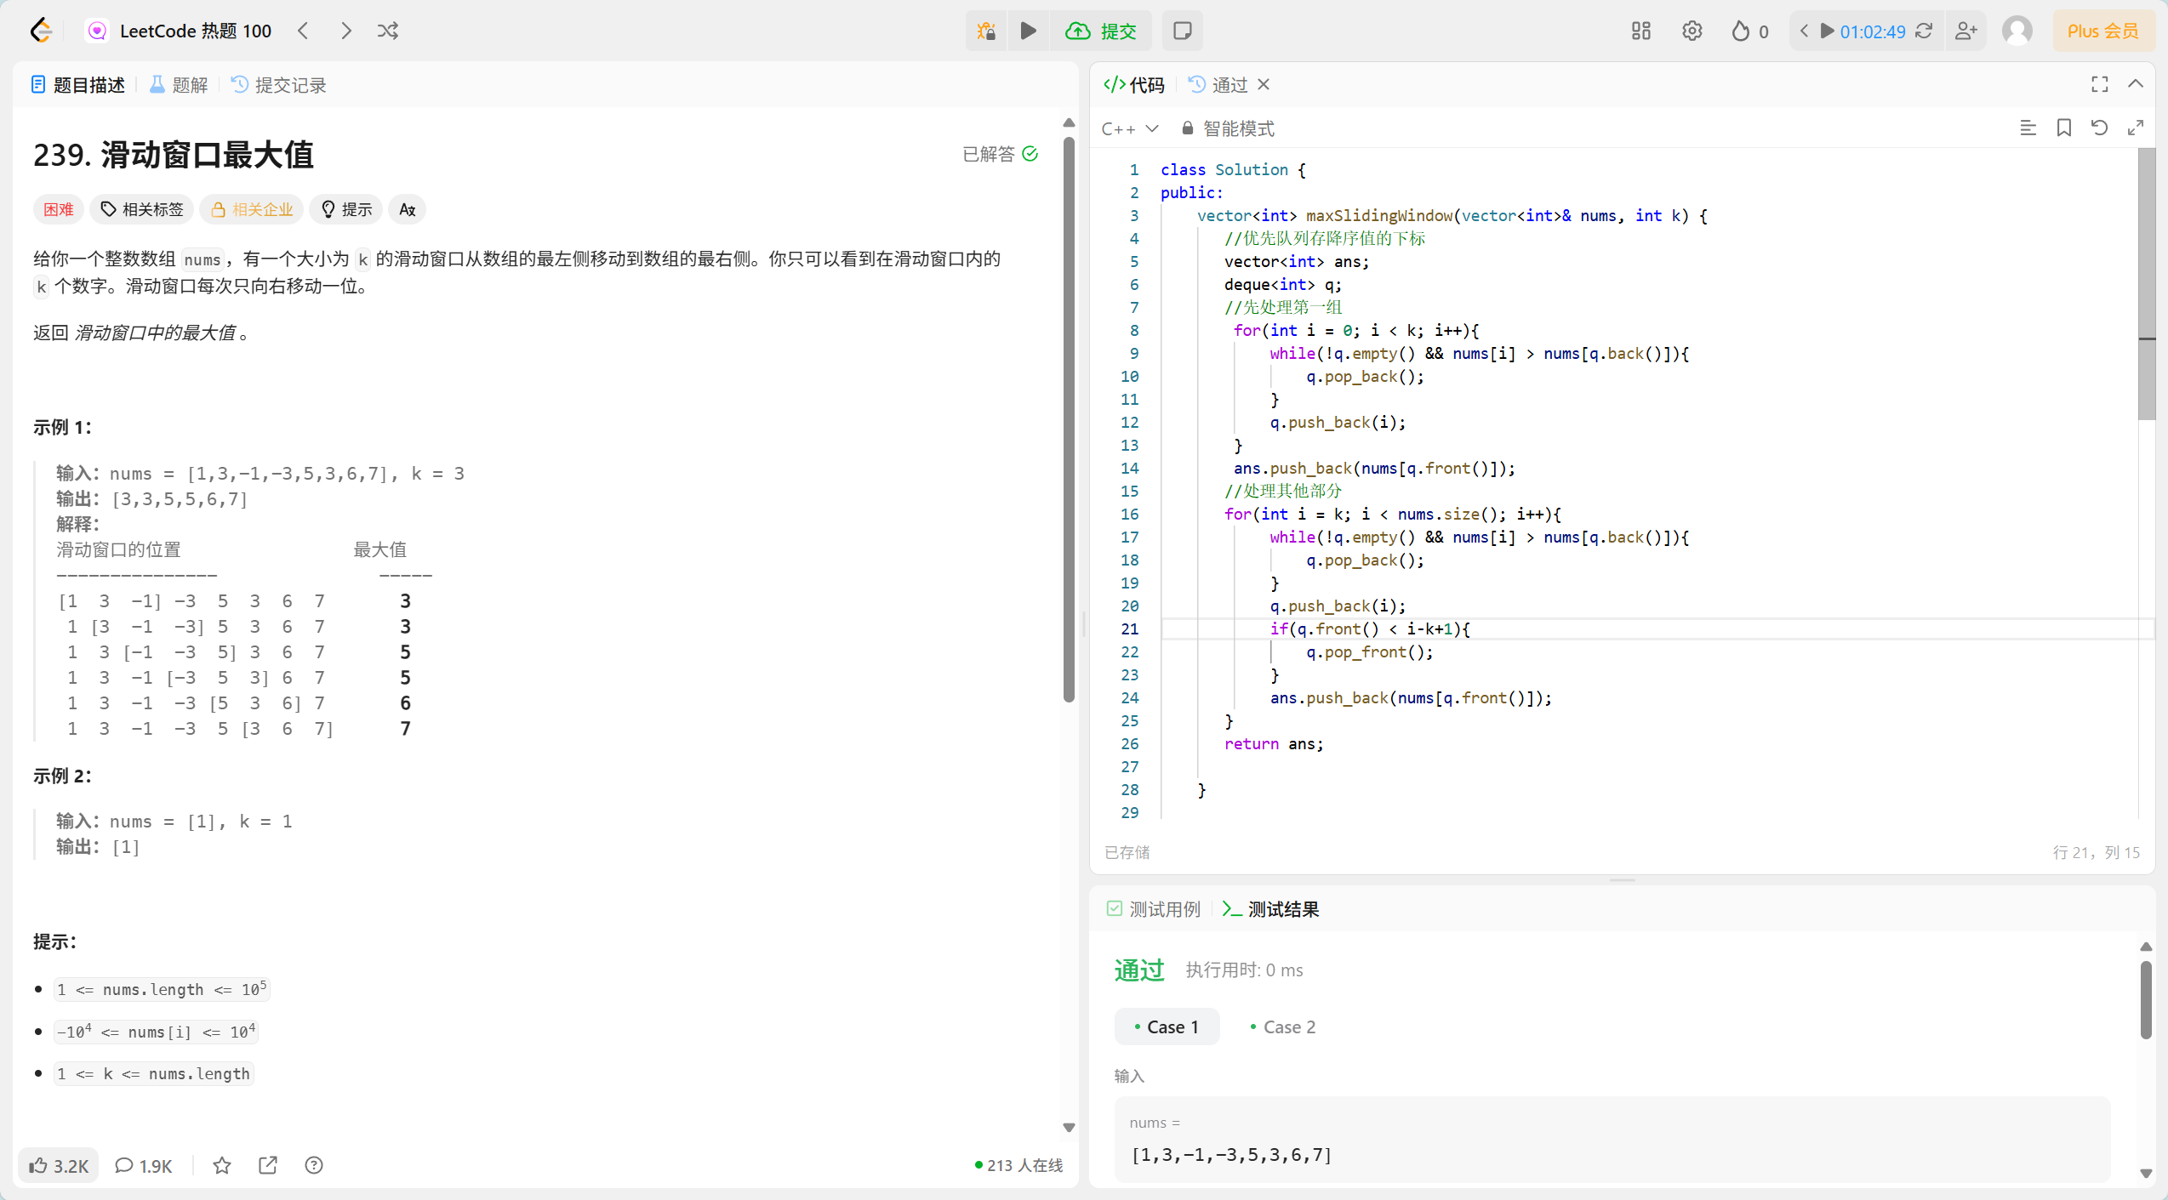The width and height of the screenshot is (2168, 1200).
Task: Open the layout grid icon
Action: pyautogui.click(x=1640, y=31)
